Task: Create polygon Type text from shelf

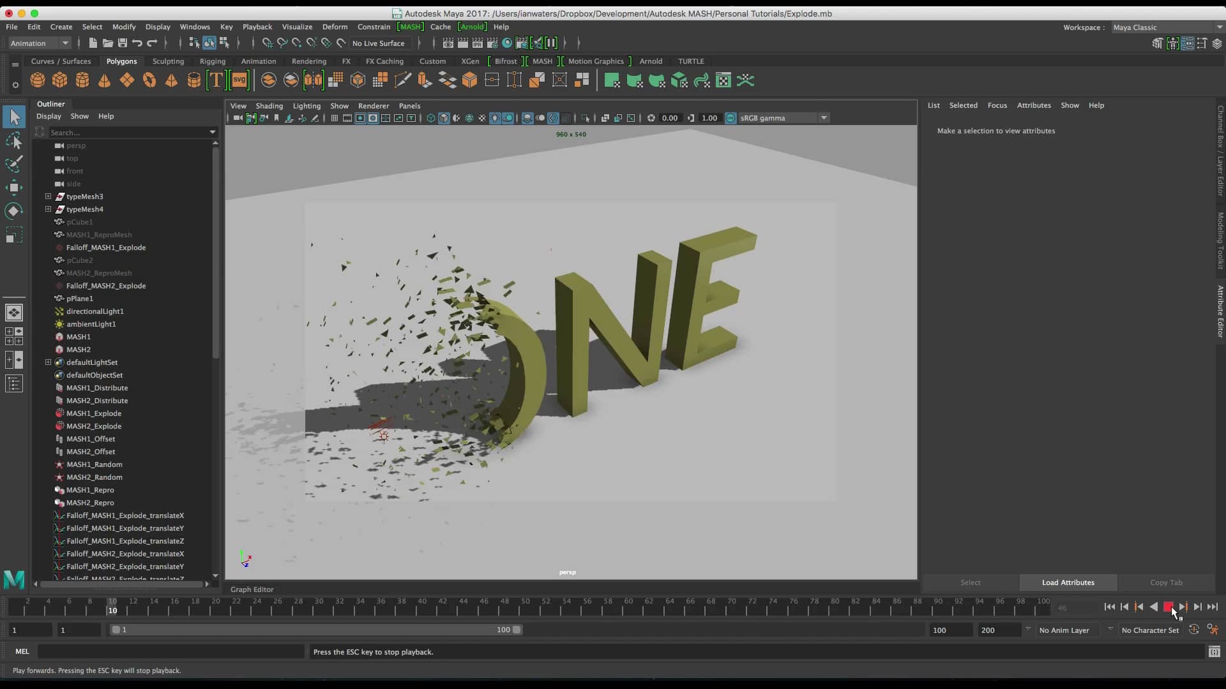Action: 216,80
